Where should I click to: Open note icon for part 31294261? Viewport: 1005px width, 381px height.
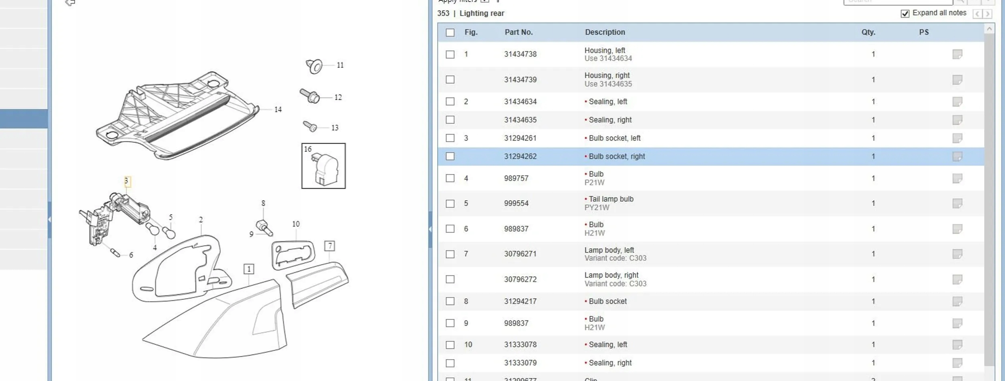957,138
